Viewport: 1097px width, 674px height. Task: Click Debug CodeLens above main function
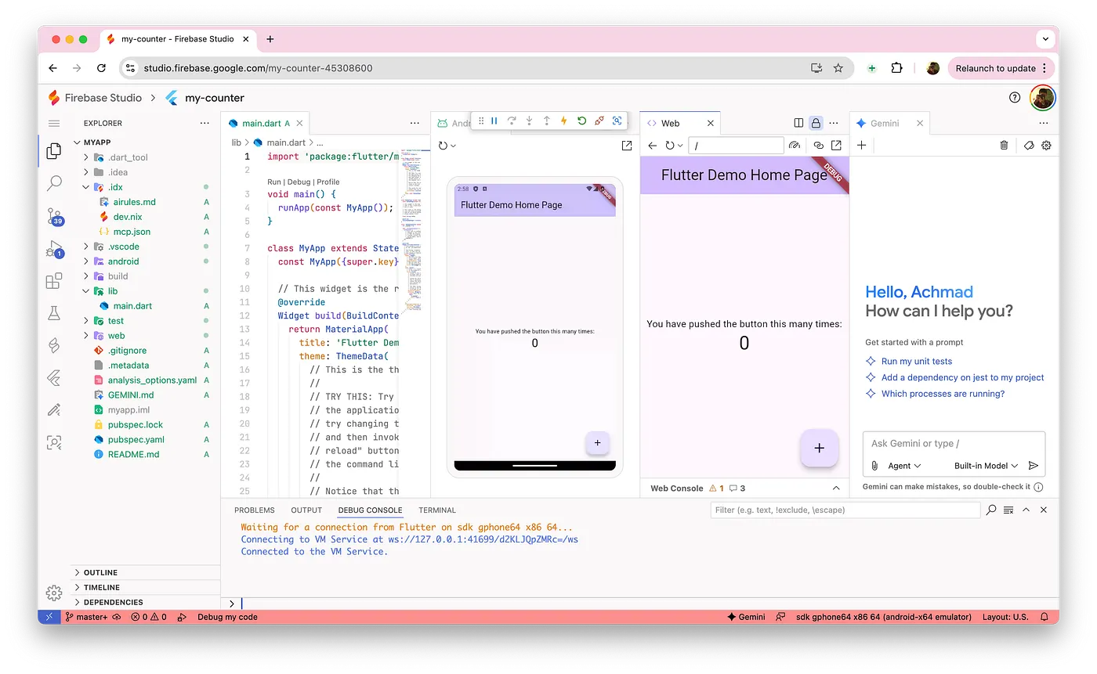tap(299, 182)
